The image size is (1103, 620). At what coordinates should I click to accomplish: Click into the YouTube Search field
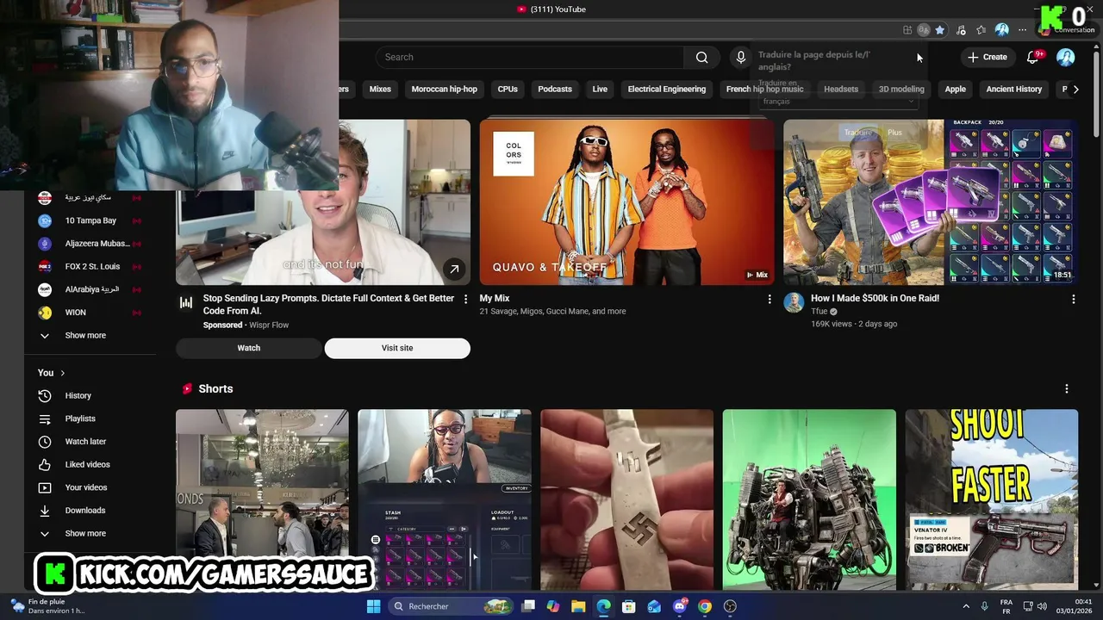coord(530,57)
